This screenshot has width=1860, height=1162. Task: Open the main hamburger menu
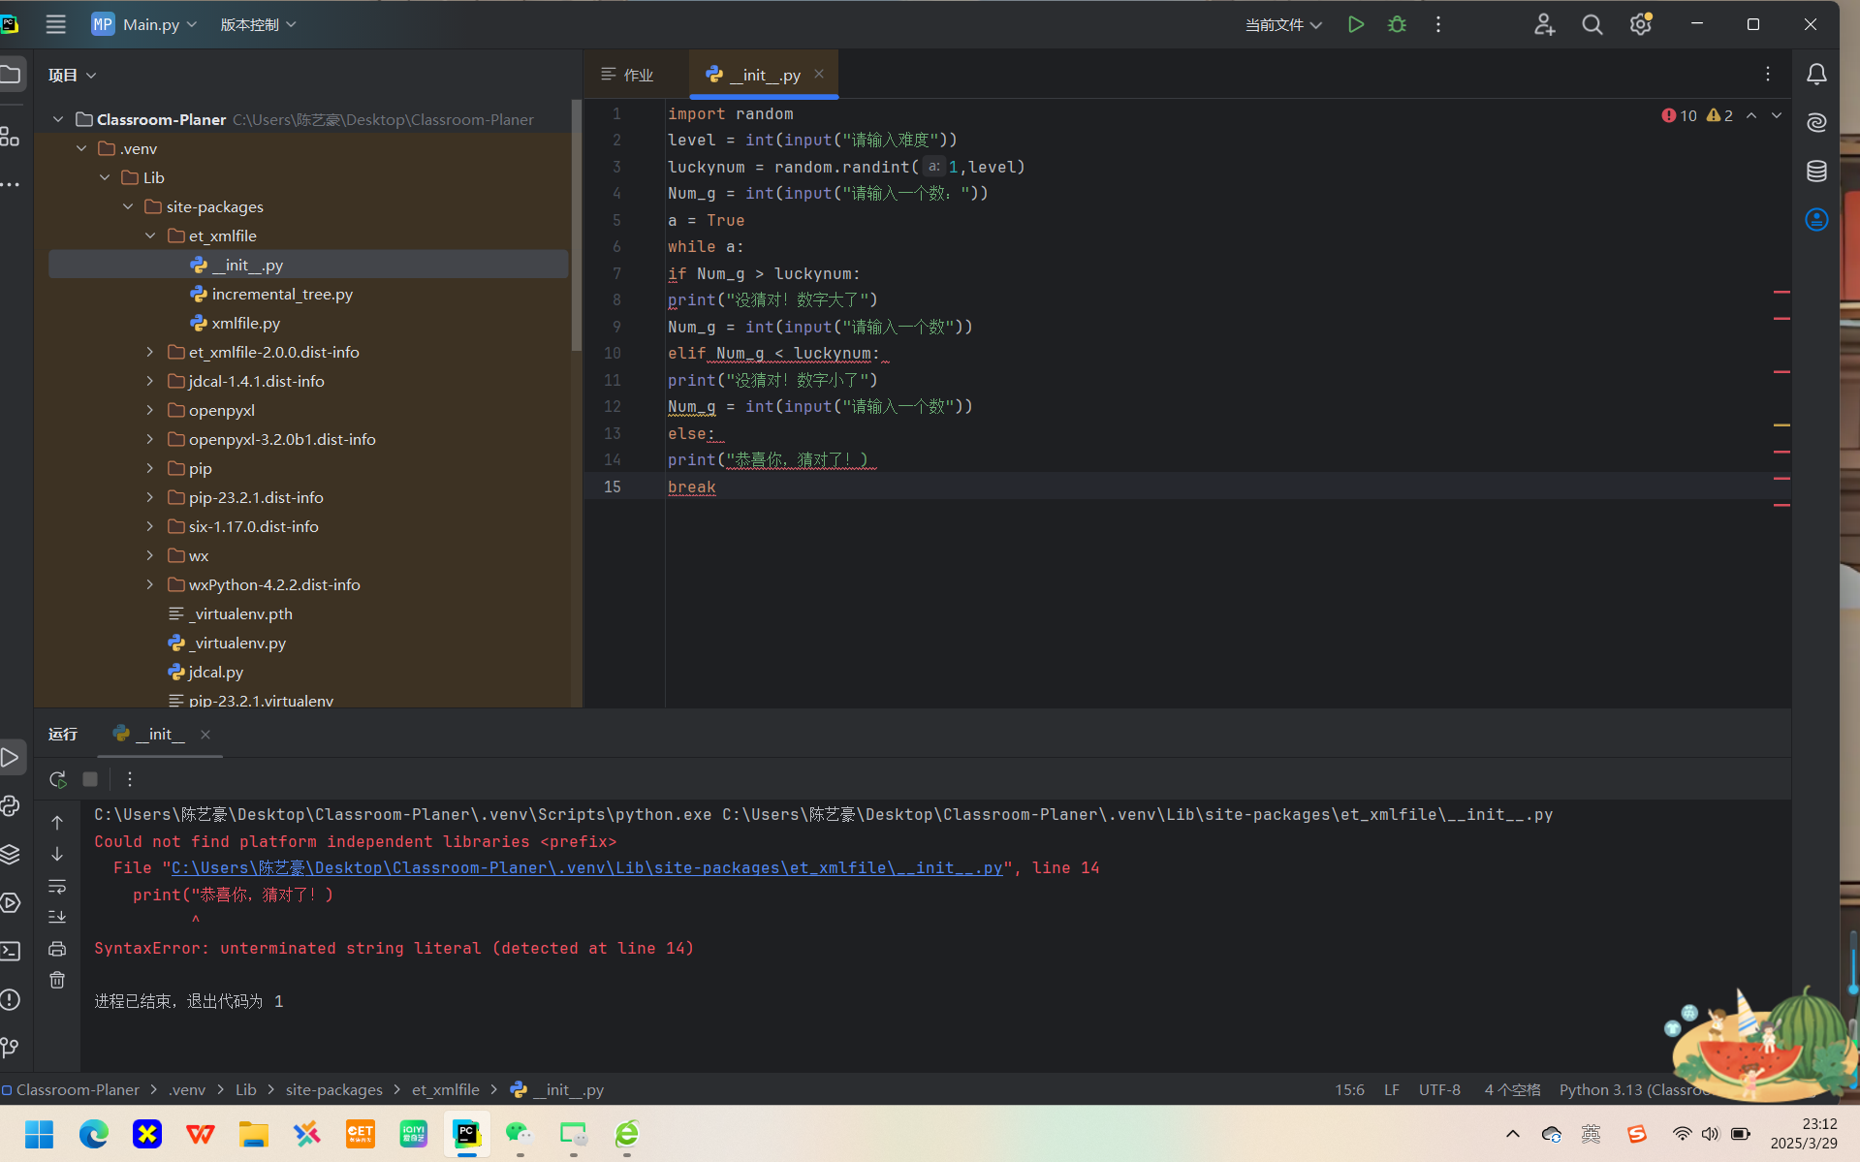tap(56, 24)
